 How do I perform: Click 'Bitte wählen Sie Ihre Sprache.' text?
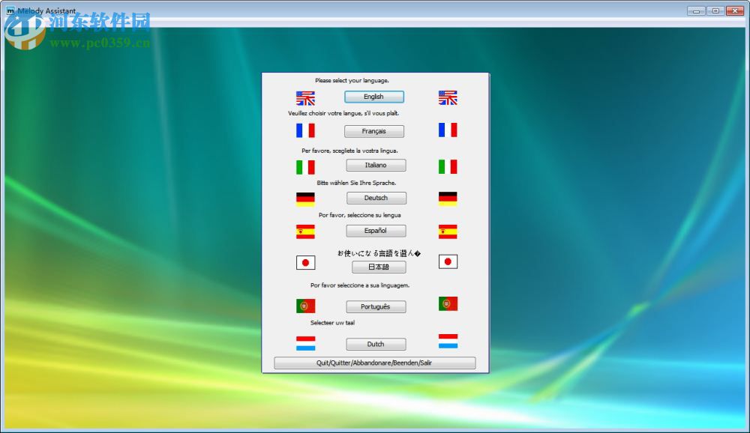pos(356,183)
